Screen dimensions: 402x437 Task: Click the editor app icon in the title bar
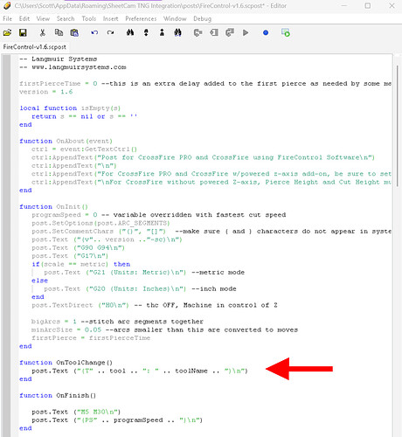7,5
